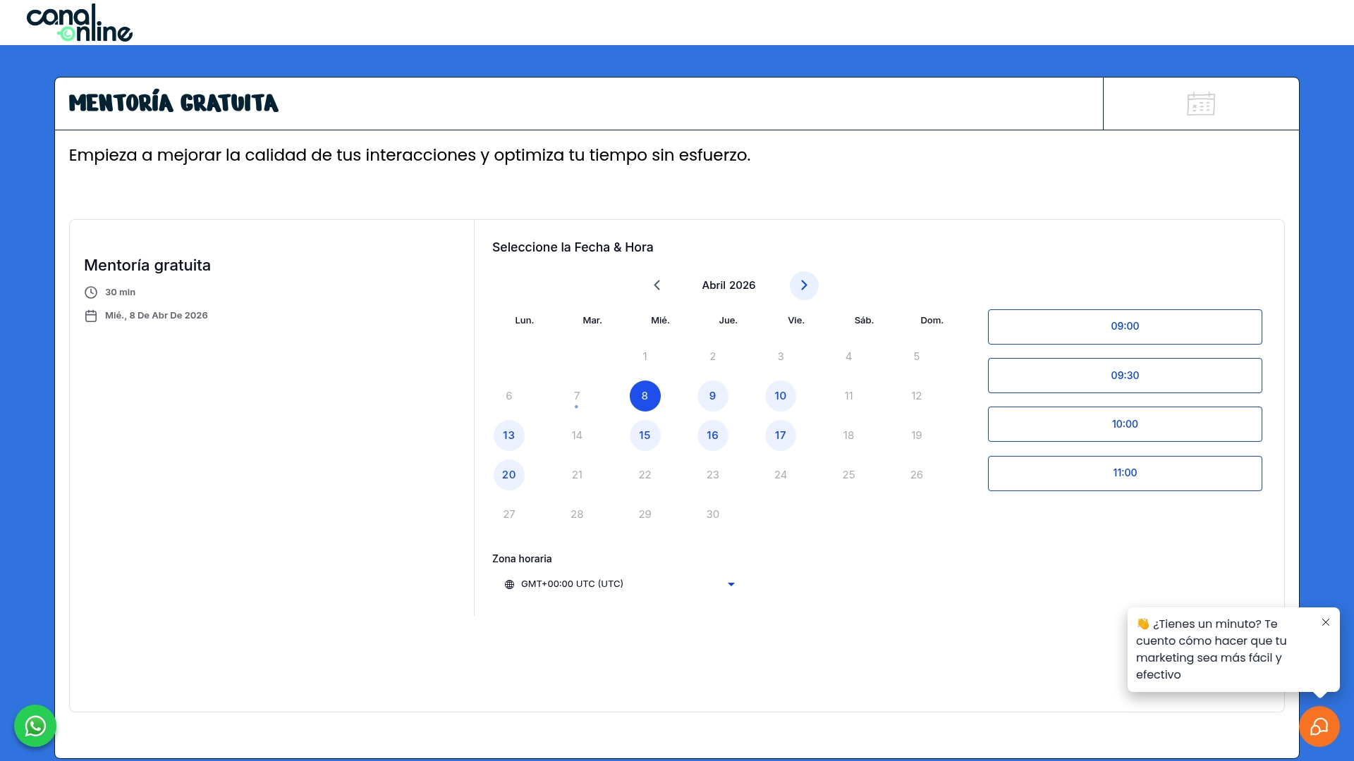Click the calendar icon in the header
This screenshot has height=761, width=1354.
coord(1200,104)
